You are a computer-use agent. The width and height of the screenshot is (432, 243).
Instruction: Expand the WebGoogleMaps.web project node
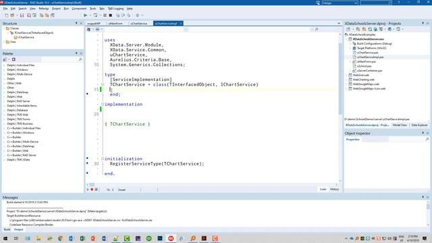tap(346, 84)
